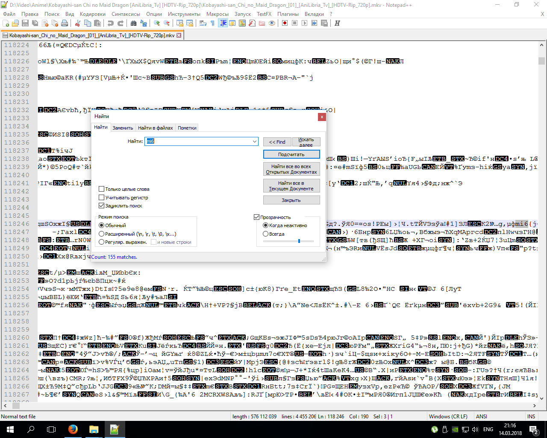547x438 pixels.
Task: Click the Windows Start button
Action: pyautogui.click(x=10, y=429)
